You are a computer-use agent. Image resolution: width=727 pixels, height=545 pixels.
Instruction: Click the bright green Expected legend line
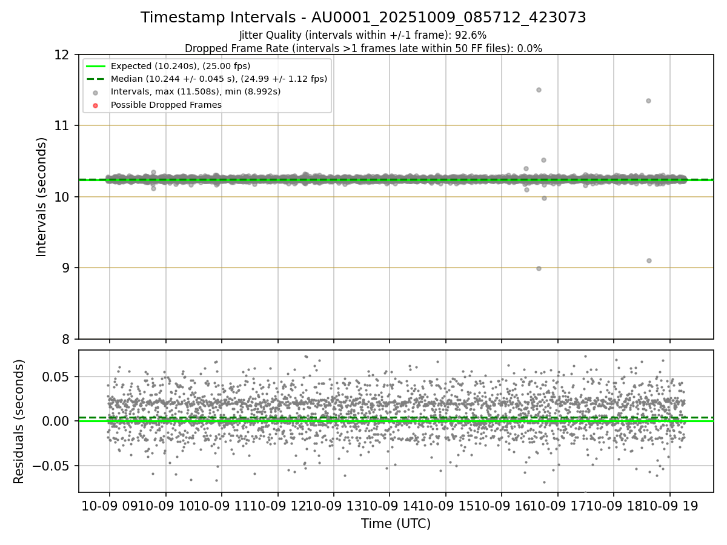pyautogui.click(x=96, y=66)
